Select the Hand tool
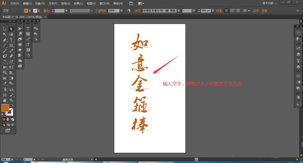Viewport: 303px width, 163px height. (5, 100)
